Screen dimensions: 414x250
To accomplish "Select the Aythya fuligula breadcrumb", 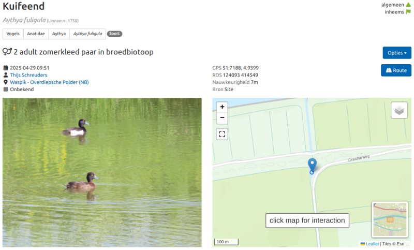I will coord(87,34).
